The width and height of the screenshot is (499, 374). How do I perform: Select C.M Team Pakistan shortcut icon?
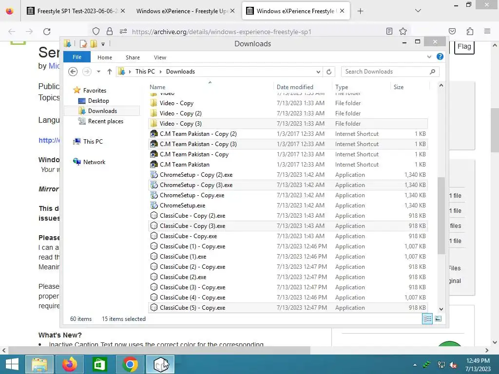(x=154, y=165)
